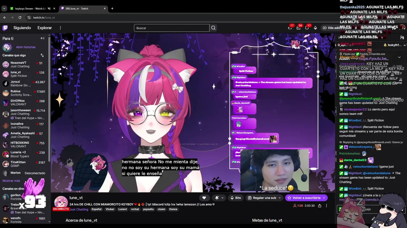
Task: Expand Regalar una sub dropdown arrow
Action: (279, 198)
